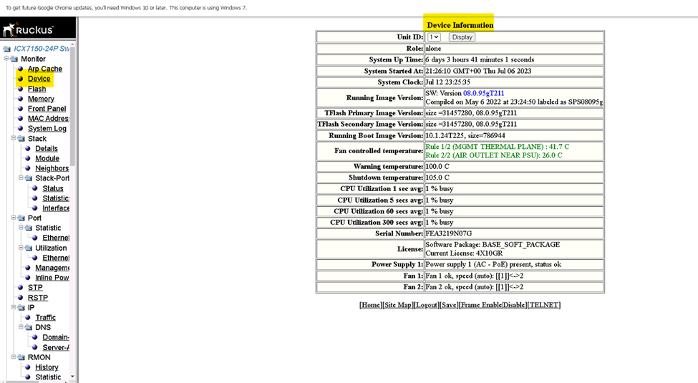
Task: Collapse the Stack-Port folder
Action: click(x=21, y=178)
